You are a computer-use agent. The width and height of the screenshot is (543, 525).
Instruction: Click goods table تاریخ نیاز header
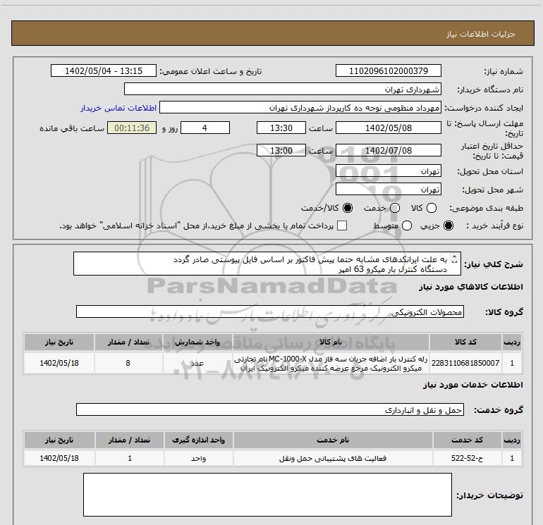59,342
